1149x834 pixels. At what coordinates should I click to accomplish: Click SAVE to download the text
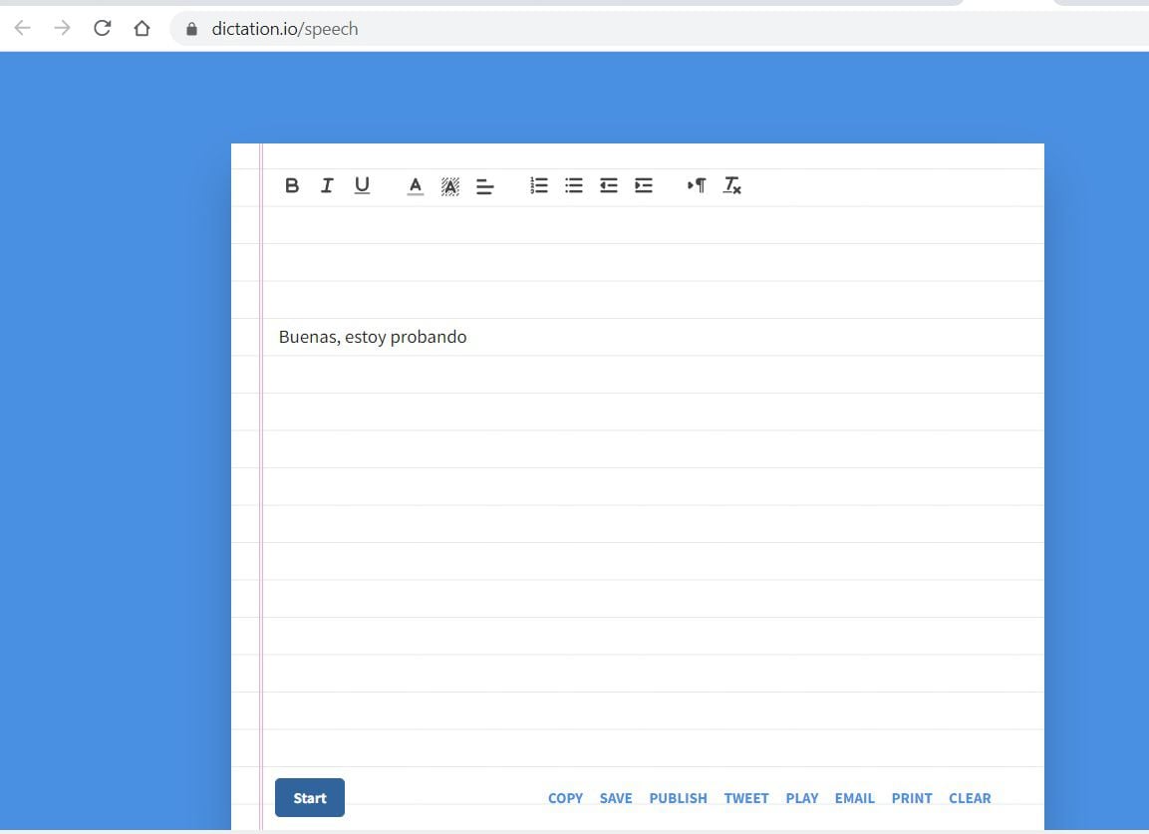tap(616, 798)
